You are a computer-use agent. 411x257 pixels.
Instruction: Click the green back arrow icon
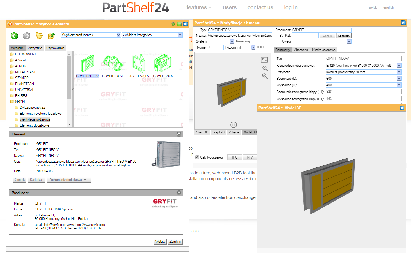[14, 36]
